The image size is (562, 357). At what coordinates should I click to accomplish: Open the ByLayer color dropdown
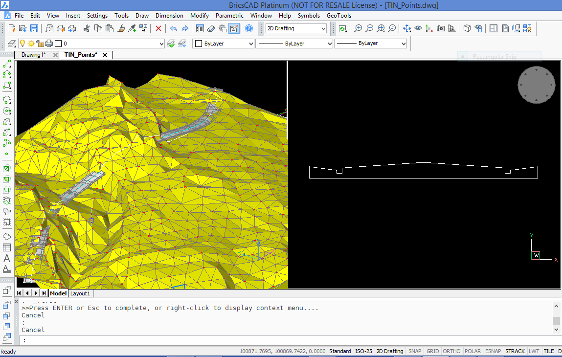(x=251, y=44)
